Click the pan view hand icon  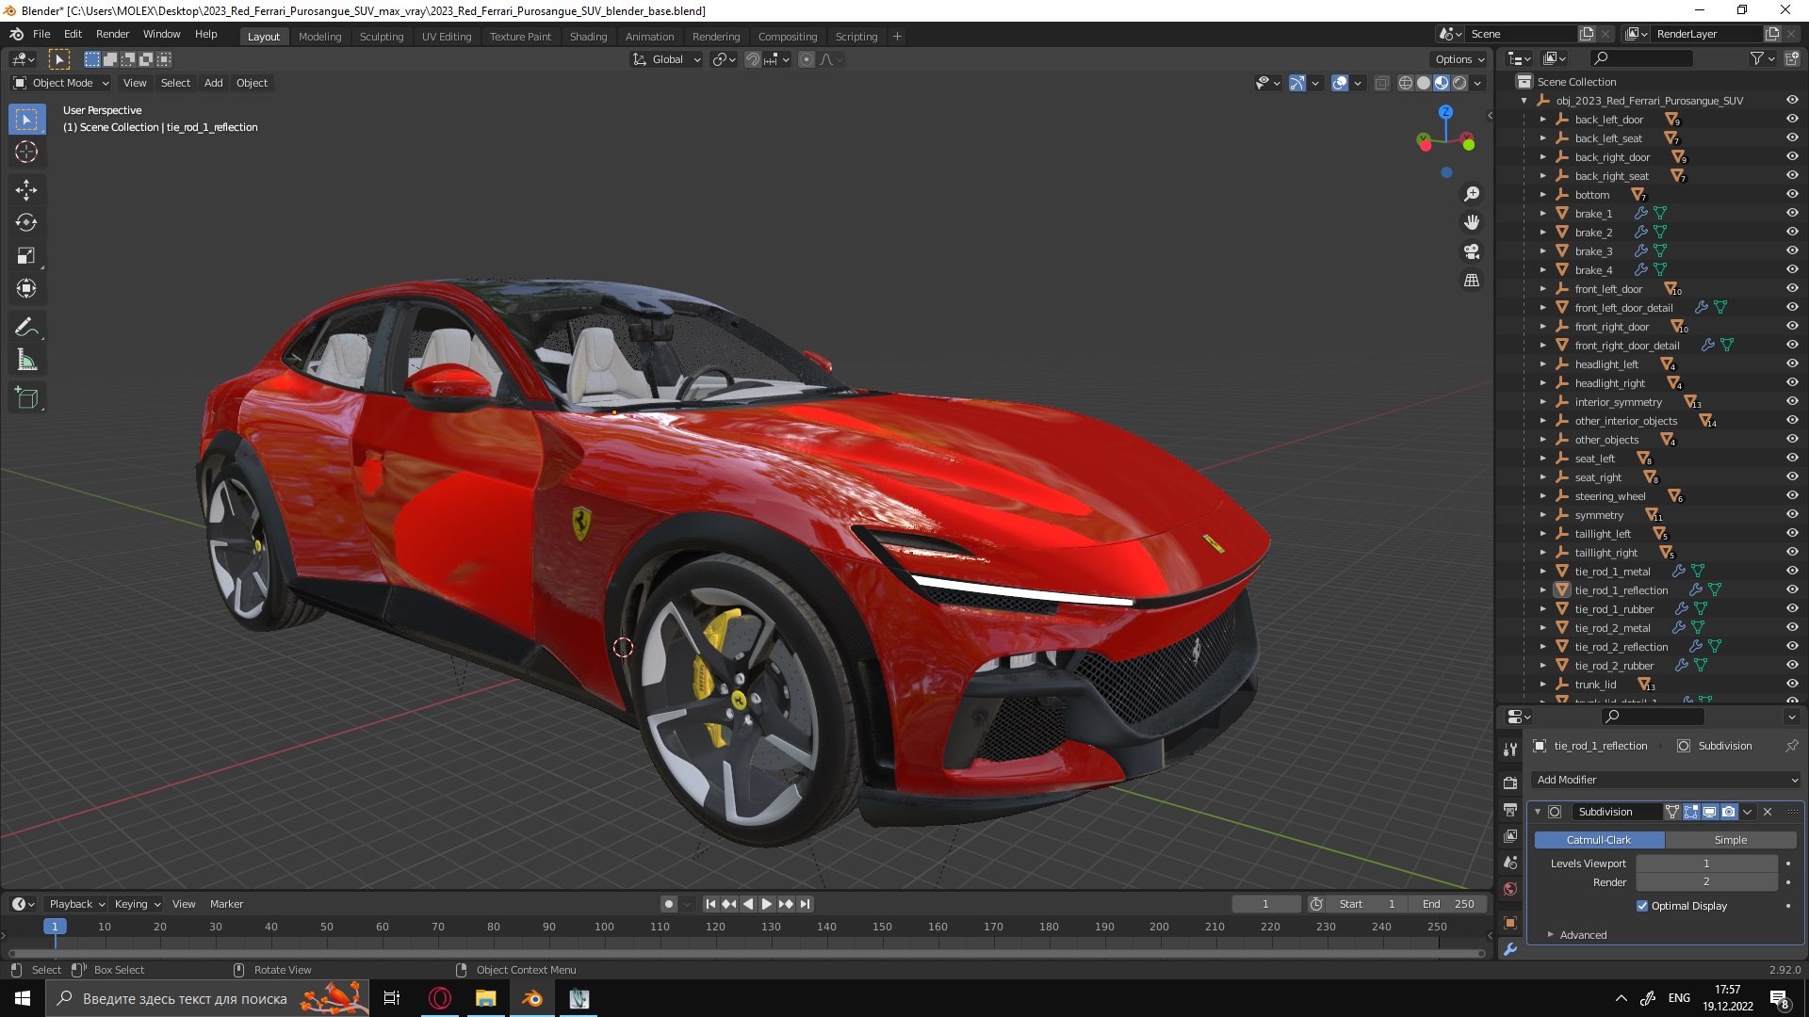coord(1471,222)
